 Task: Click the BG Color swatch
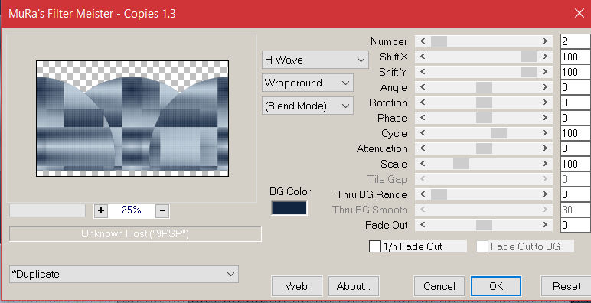coord(289,208)
